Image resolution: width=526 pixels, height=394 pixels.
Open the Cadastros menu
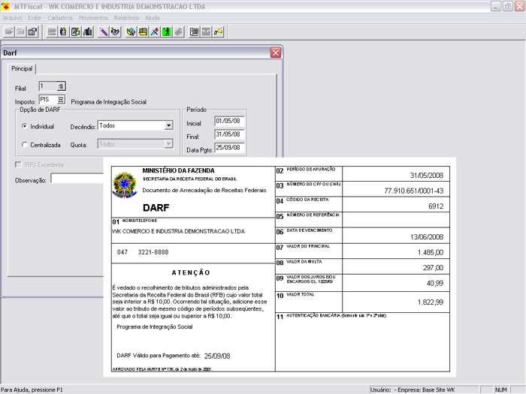60,17
